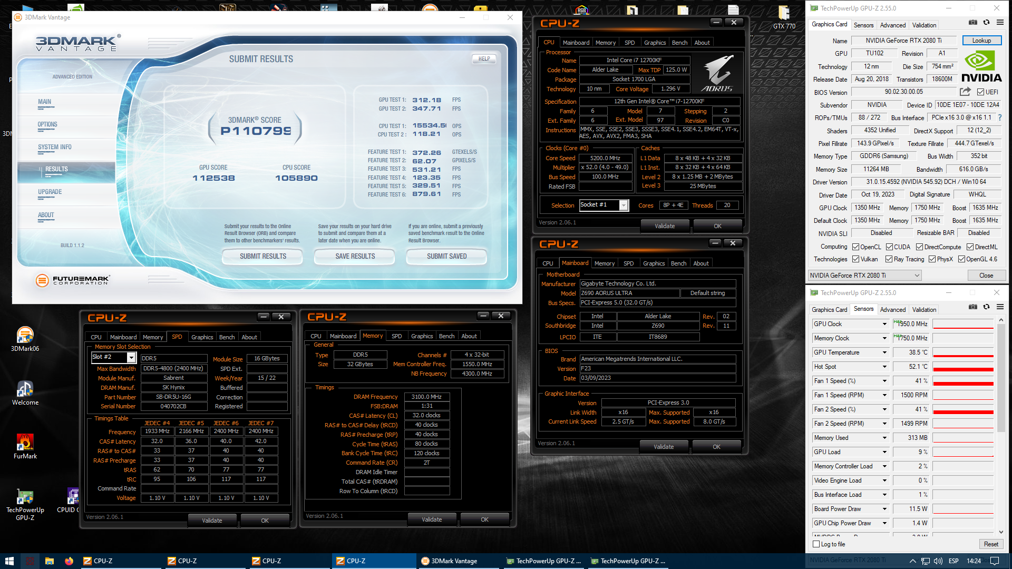Click the ESP language indicator in taskbar

[953, 561]
